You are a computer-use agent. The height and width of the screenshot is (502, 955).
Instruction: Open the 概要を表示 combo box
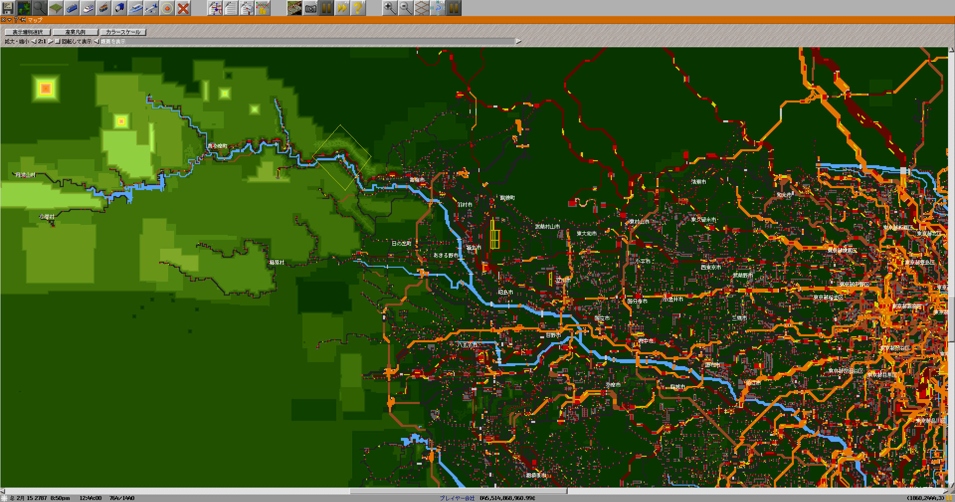point(307,41)
